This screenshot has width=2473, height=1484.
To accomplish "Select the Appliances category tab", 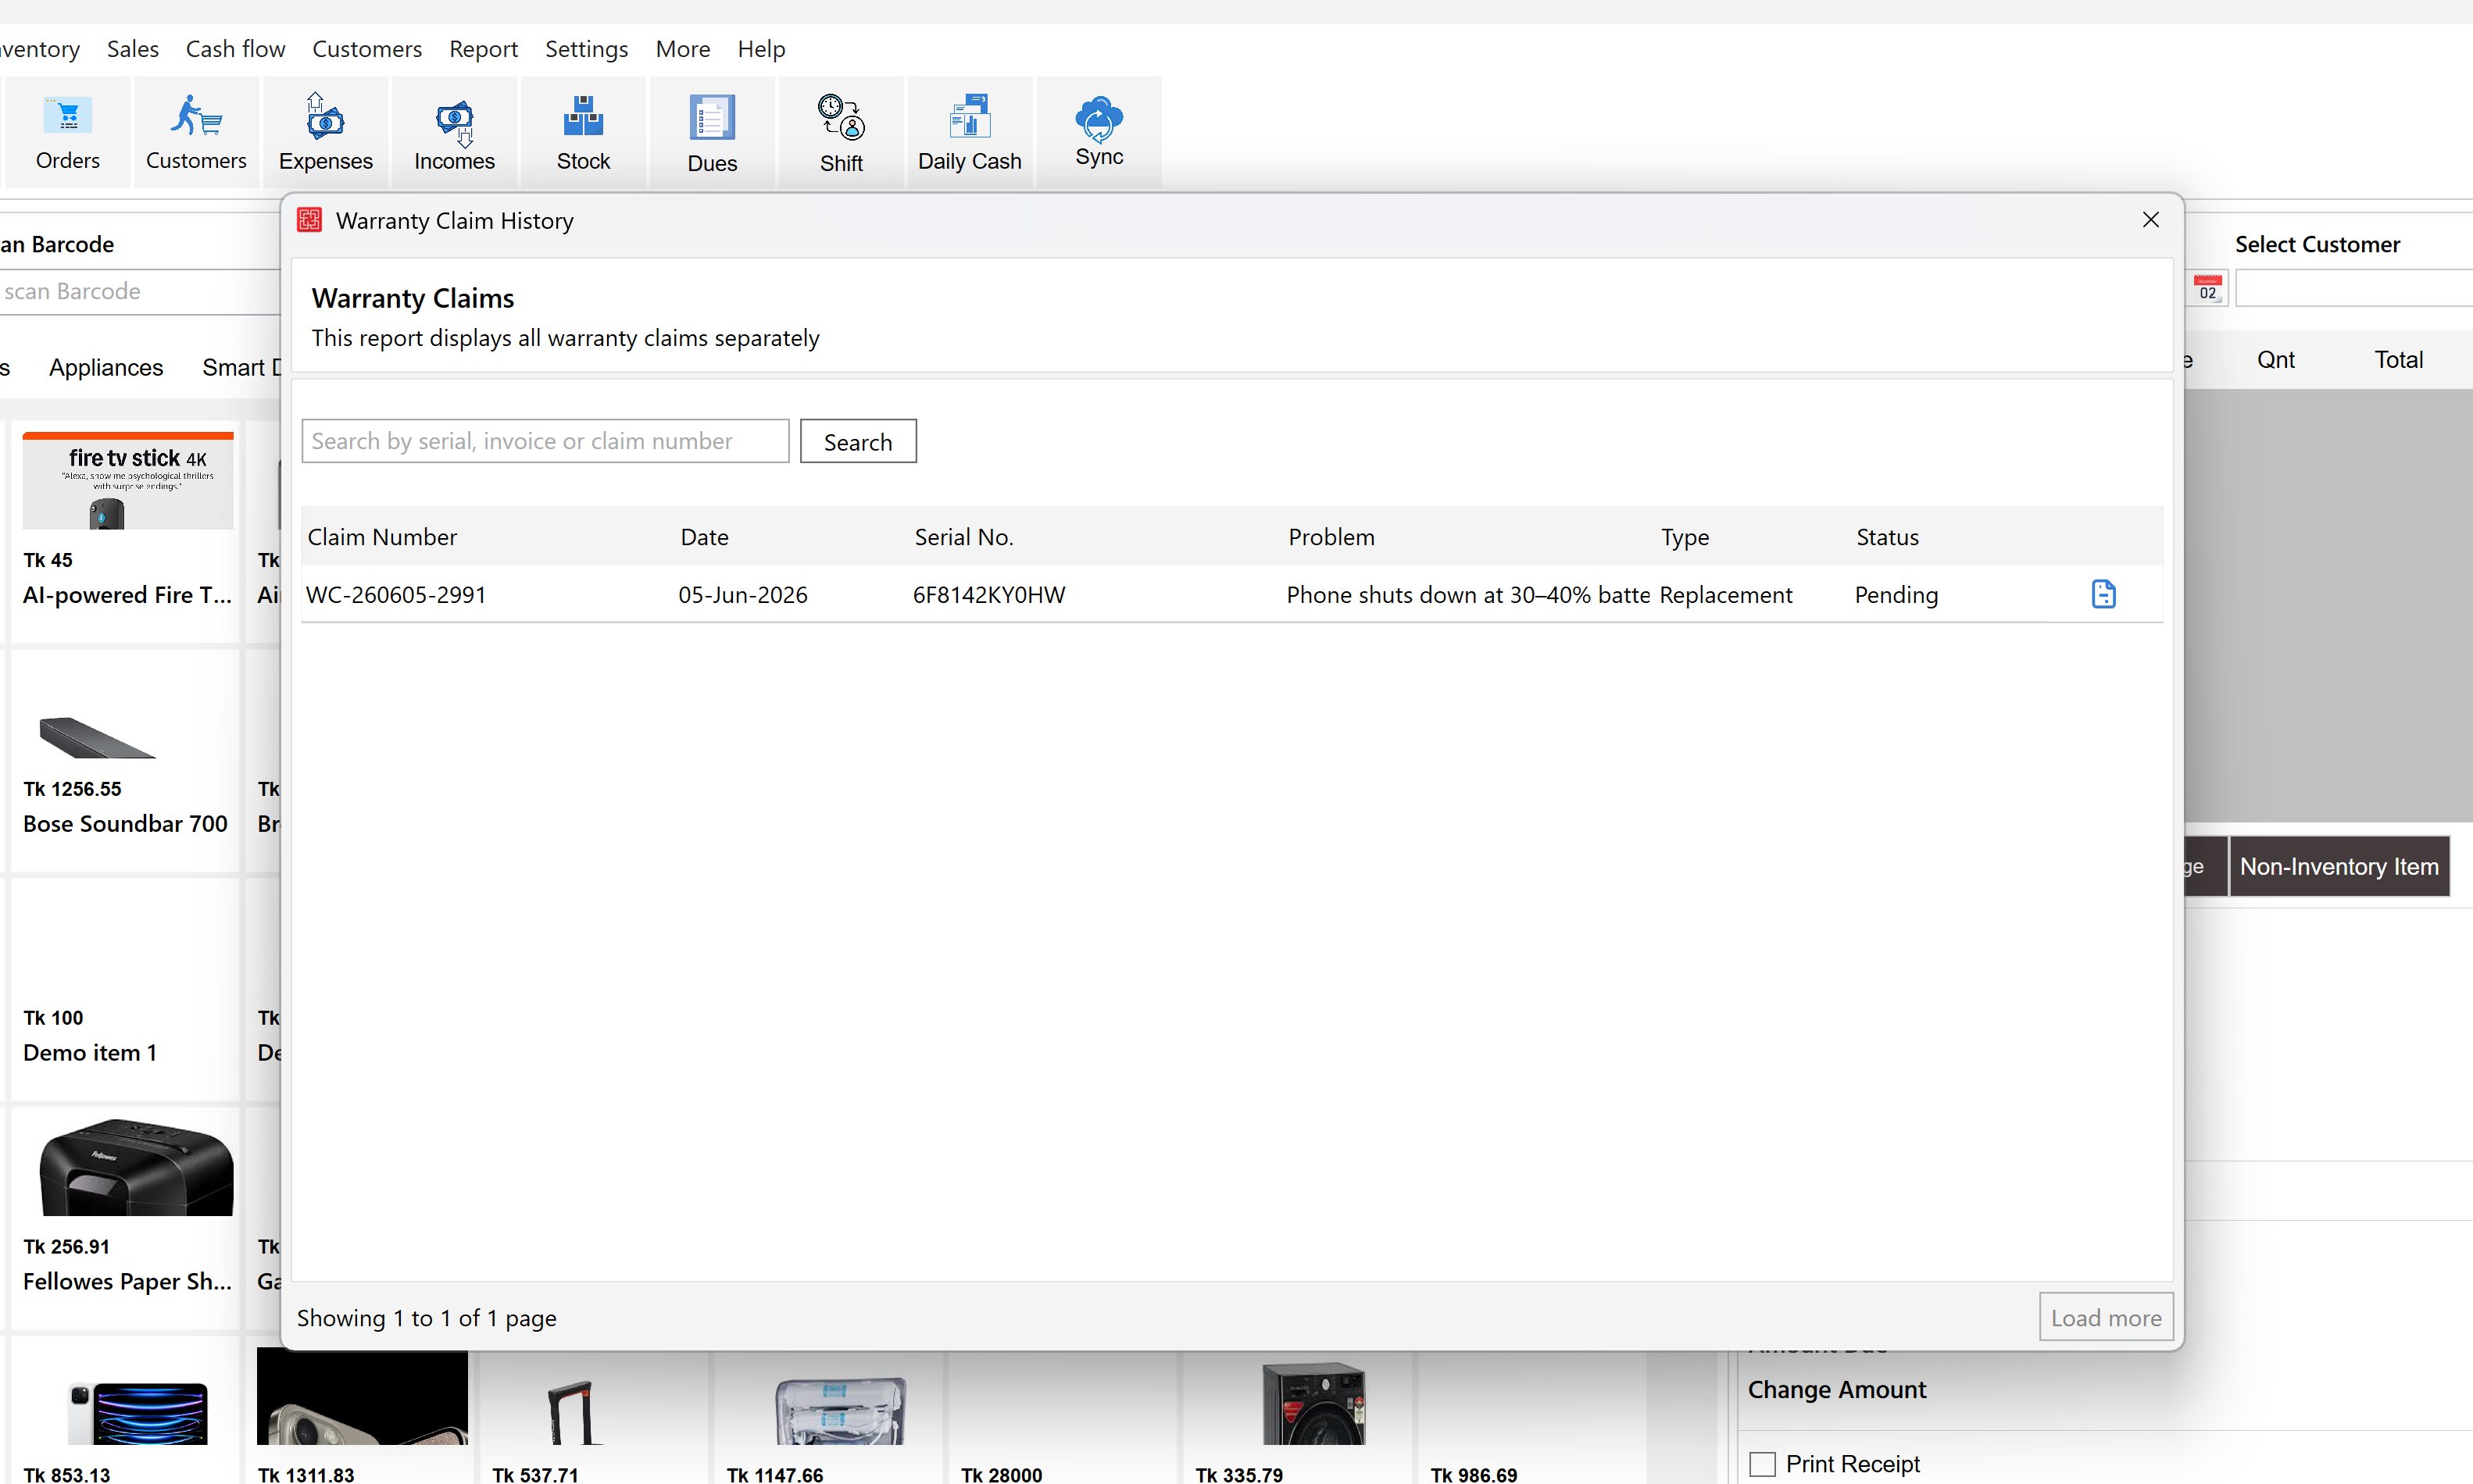I will coord(106,367).
